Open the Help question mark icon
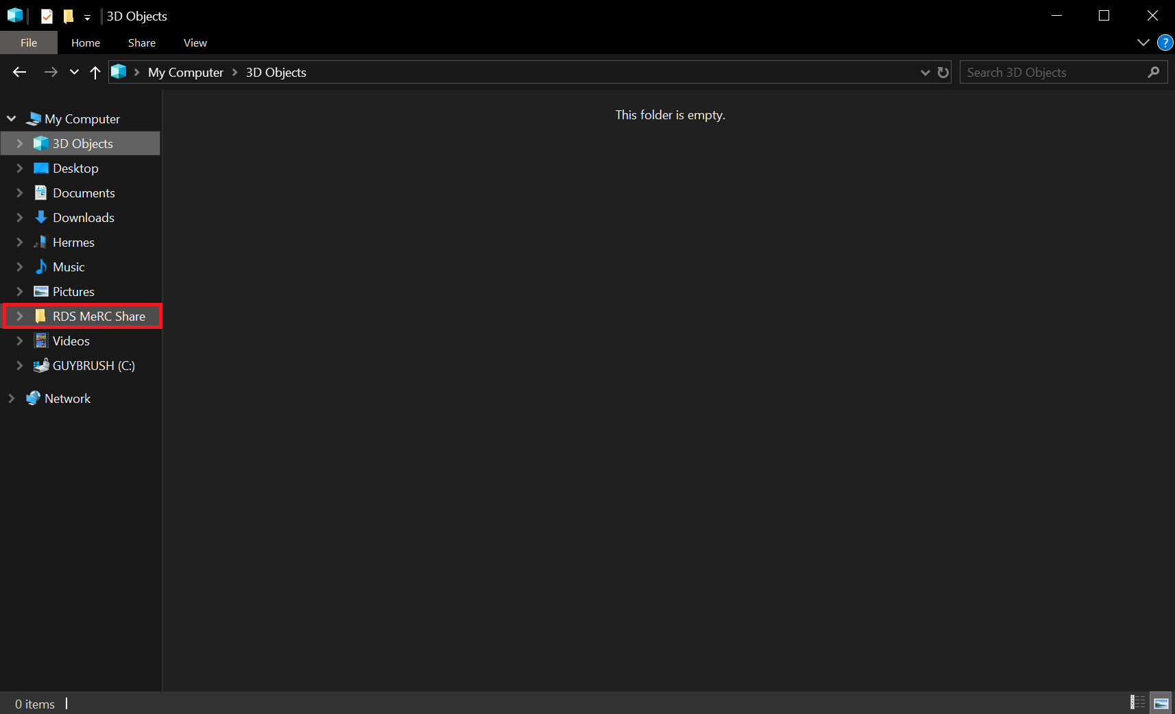The image size is (1175, 714). [1165, 42]
